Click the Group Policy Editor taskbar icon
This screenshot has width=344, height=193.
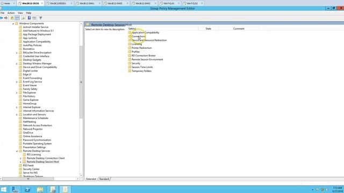click(66, 189)
